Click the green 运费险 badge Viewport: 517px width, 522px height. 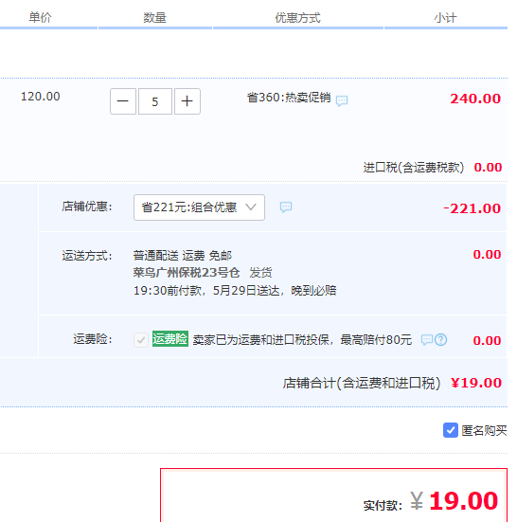coord(170,339)
